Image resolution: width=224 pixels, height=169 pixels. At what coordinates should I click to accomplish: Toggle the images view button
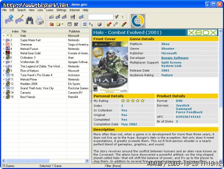[91, 24]
